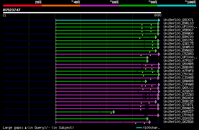Click the UniRef100_Q8W4R8 label
The width and height of the screenshot is (199, 130).
(178, 81)
